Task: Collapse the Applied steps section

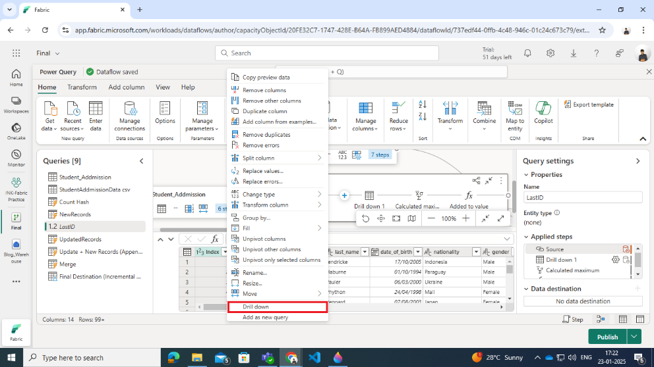Action: [x=526, y=237]
